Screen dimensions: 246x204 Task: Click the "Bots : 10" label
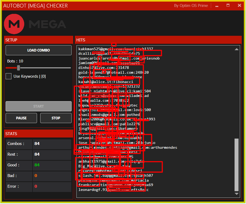coord(15,61)
